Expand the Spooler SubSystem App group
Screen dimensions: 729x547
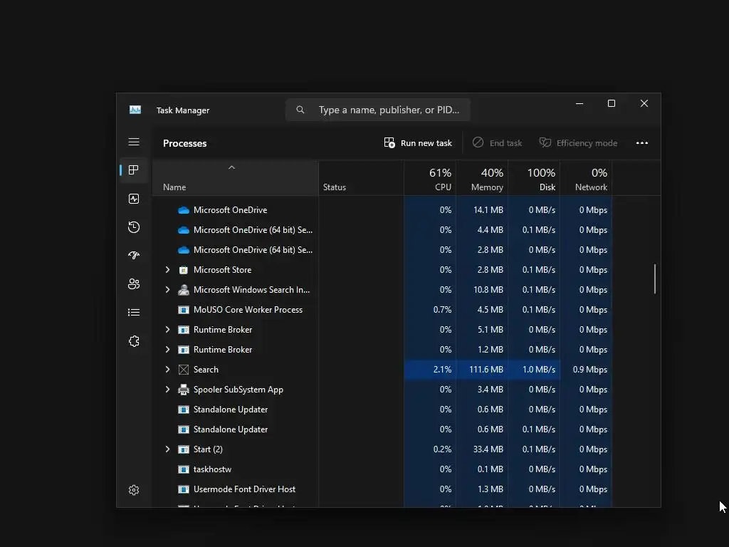[167, 390]
